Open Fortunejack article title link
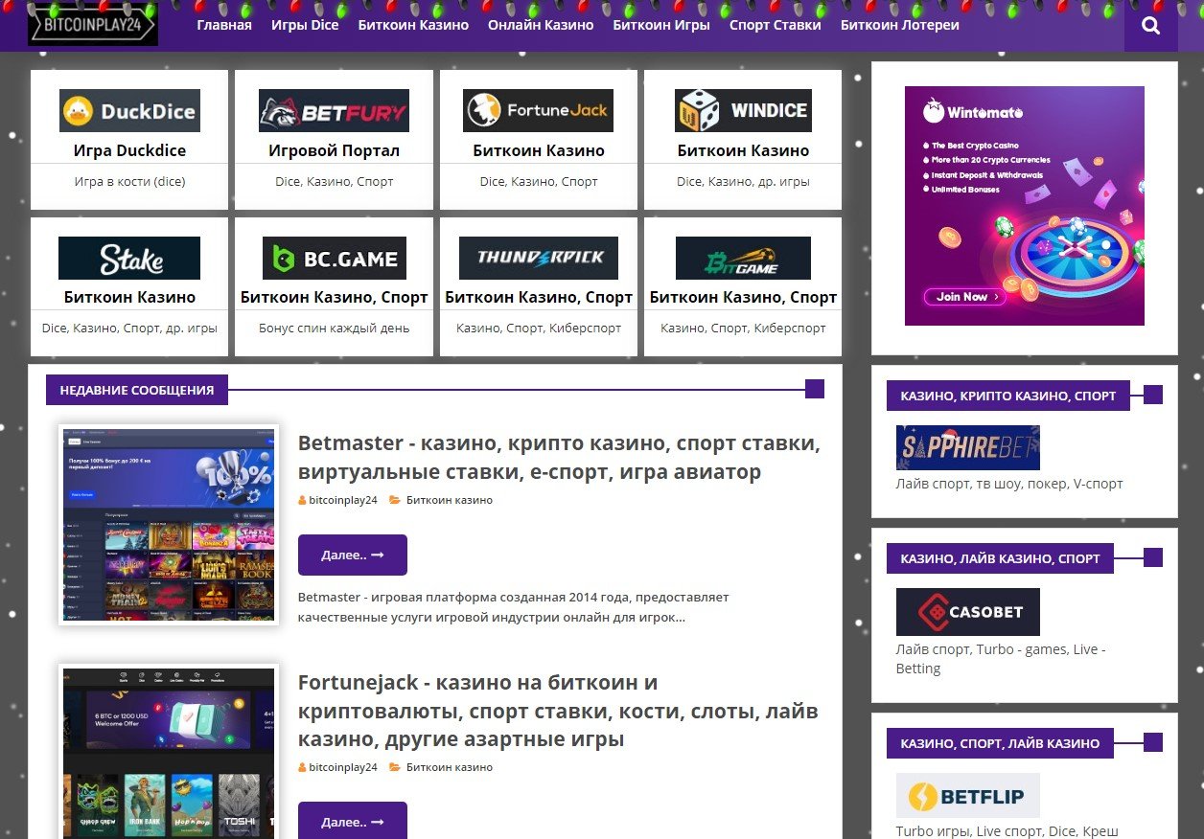Screen dimensions: 1204x839 [x=558, y=711]
